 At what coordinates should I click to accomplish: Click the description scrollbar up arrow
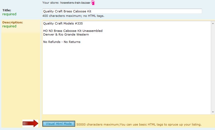point(213,23)
